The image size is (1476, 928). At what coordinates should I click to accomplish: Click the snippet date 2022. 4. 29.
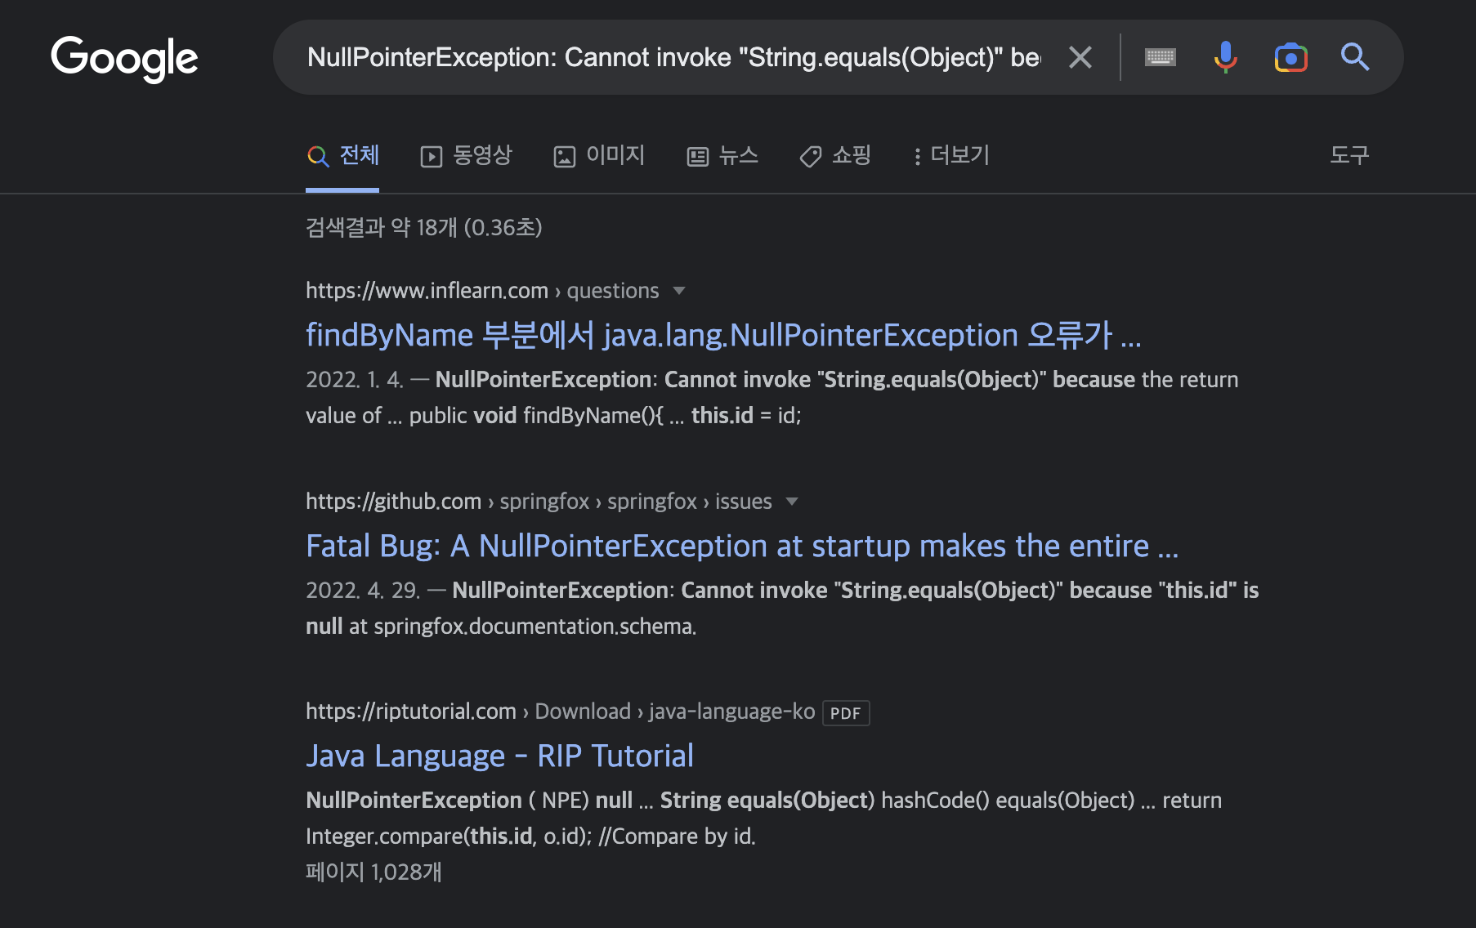point(363,590)
